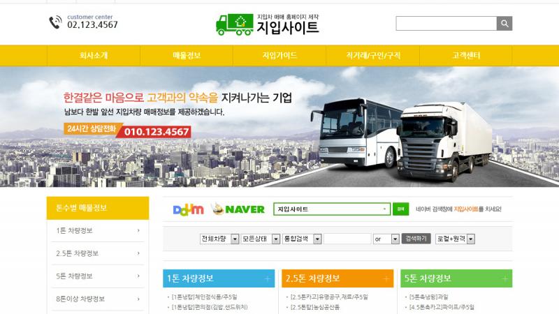Click the header search input field
Image resolution: width=559 pixels, height=314 pixels.
point(447,24)
